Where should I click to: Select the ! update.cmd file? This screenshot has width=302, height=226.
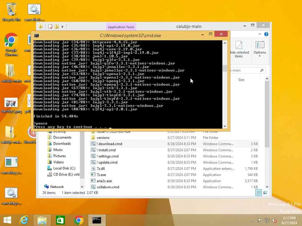tap(174, 162)
